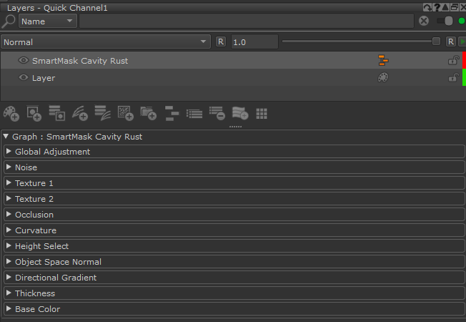Click the remove layer icon
466x322 pixels.
[x=217, y=113]
